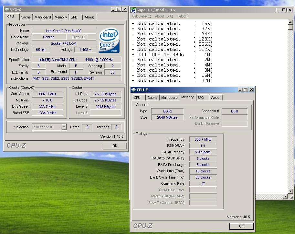Switch to Mainboard tab in left CPU-Z

click(x=43, y=17)
